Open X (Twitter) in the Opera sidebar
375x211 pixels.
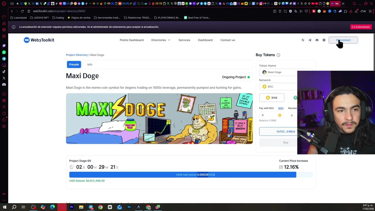4,78
